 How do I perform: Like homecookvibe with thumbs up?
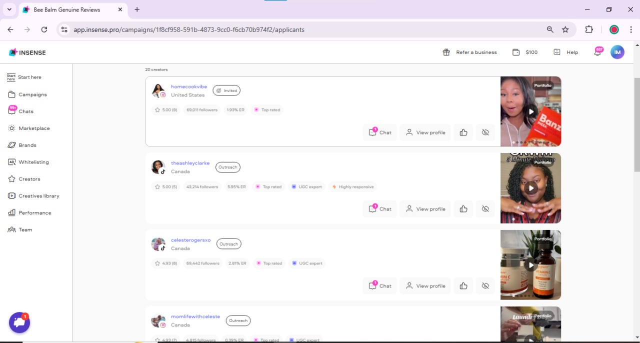click(x=463, y=132)
